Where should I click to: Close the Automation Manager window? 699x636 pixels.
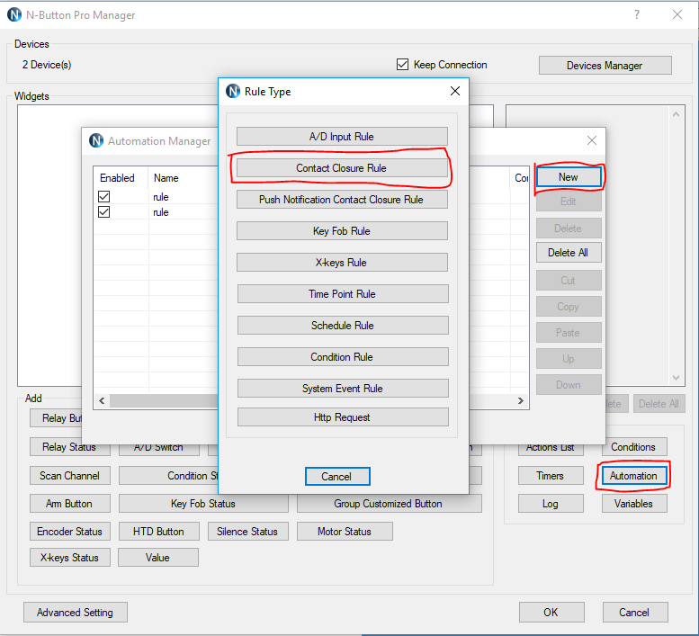(592, 140)
